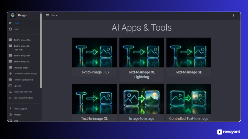The height and width of the screenshot is (139, 248).
Task: Open the Login page link
Action: [17, 29]
